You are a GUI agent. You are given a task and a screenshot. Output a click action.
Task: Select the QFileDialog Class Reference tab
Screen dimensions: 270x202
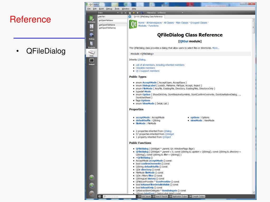(148, 17)
